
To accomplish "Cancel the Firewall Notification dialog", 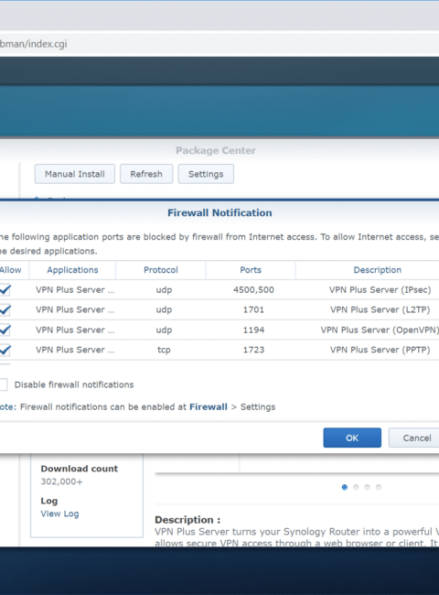I will [x=416, y=438].
